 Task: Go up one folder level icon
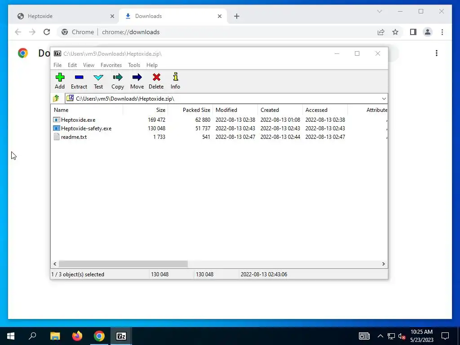(x=56, y=98)
